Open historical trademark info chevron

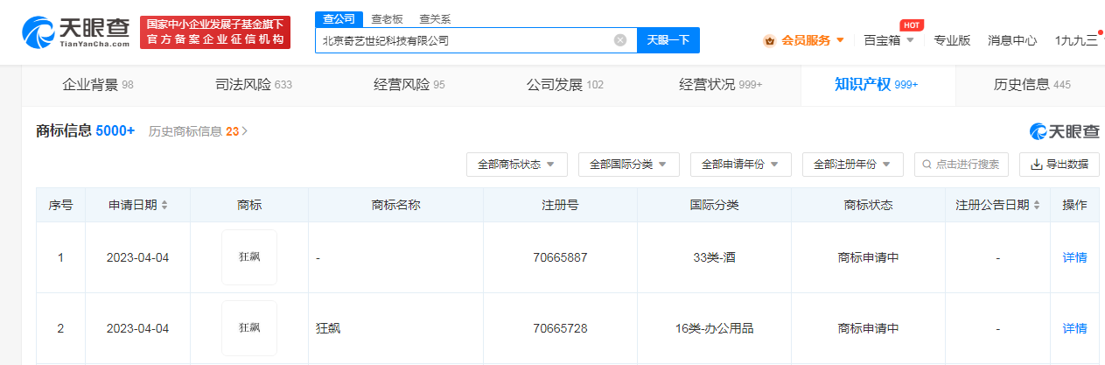click(x=245, y=131)
